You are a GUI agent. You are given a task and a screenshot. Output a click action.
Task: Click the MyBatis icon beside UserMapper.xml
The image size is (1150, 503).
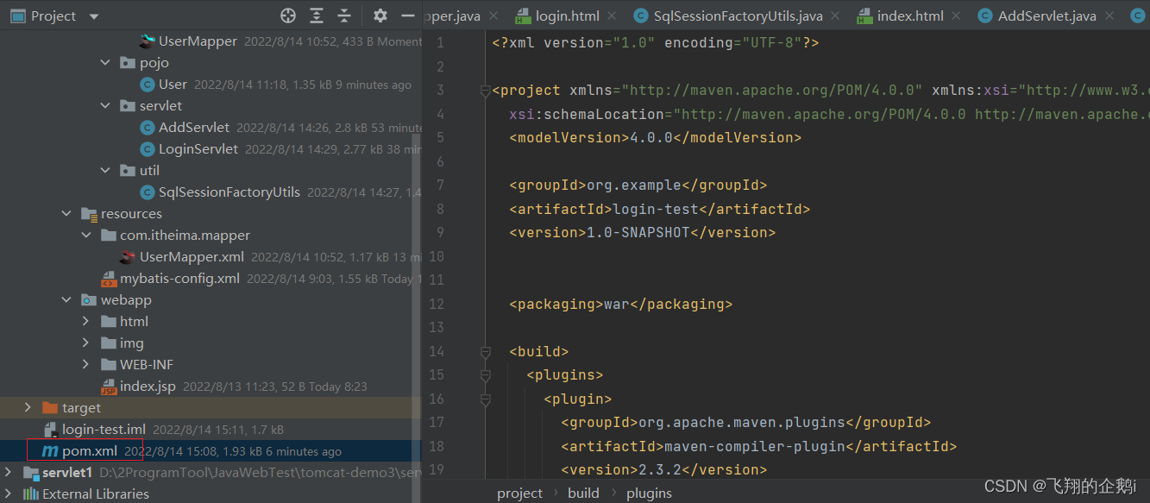(128, 256)
